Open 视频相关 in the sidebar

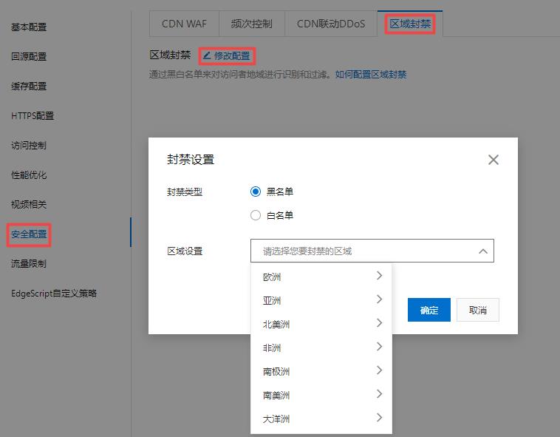[x=29, y=204]
